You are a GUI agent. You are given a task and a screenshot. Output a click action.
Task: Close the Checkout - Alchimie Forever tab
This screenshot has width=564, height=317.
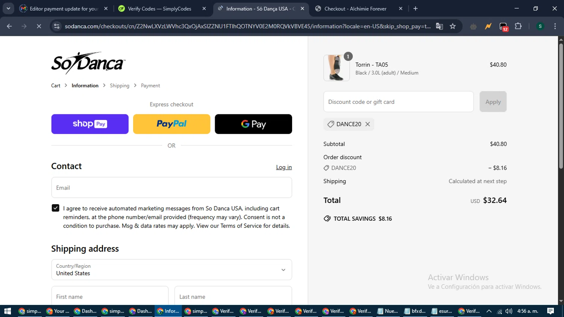(x=400, y=8)
